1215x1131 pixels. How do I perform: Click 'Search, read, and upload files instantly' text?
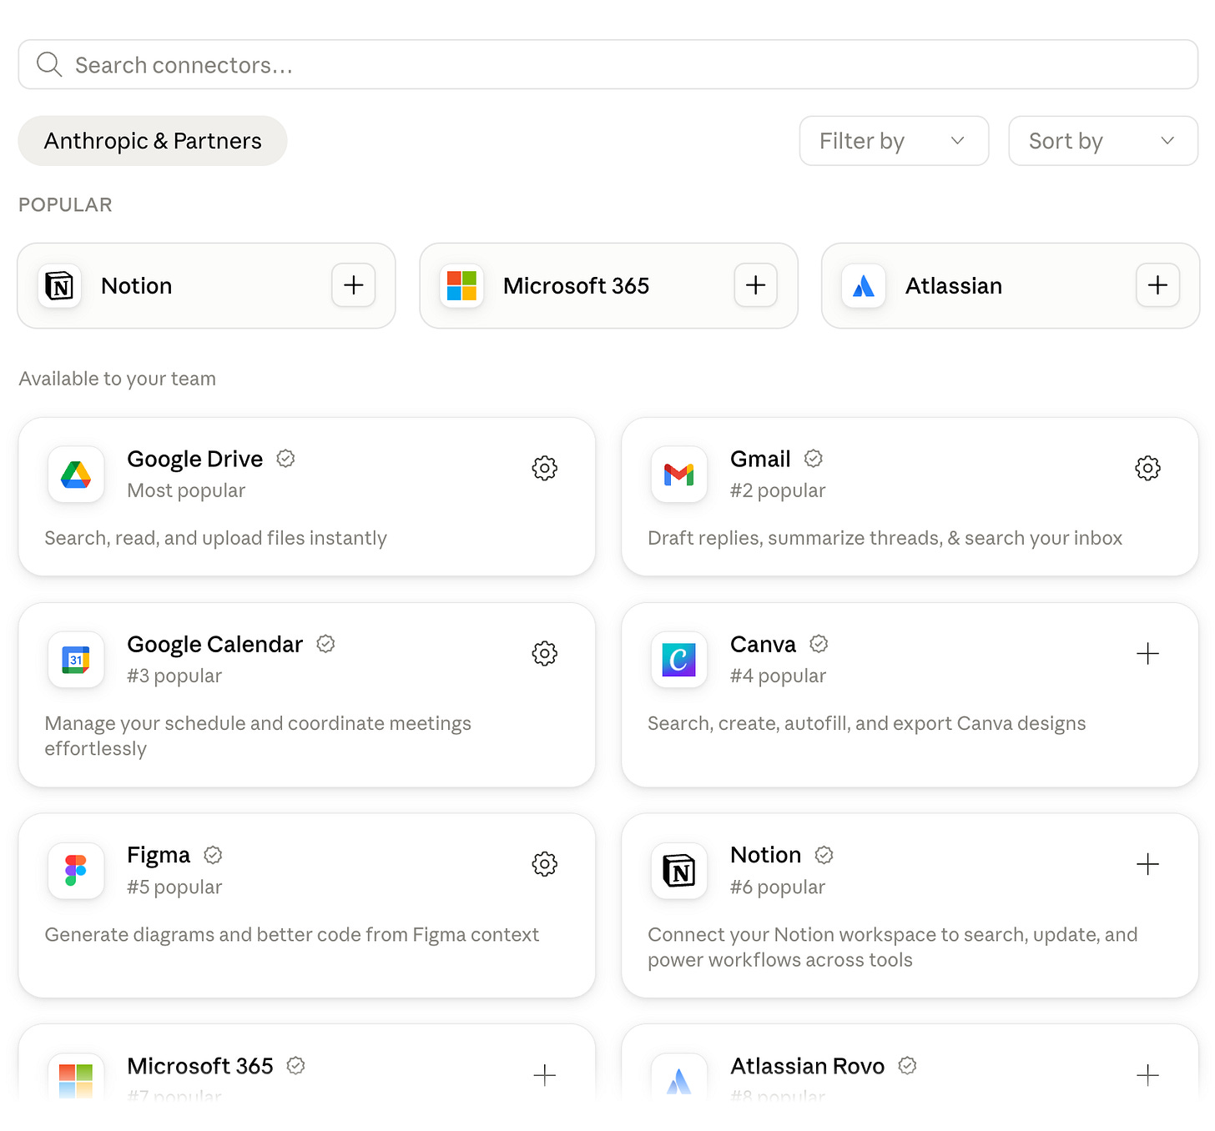point(215,538)
